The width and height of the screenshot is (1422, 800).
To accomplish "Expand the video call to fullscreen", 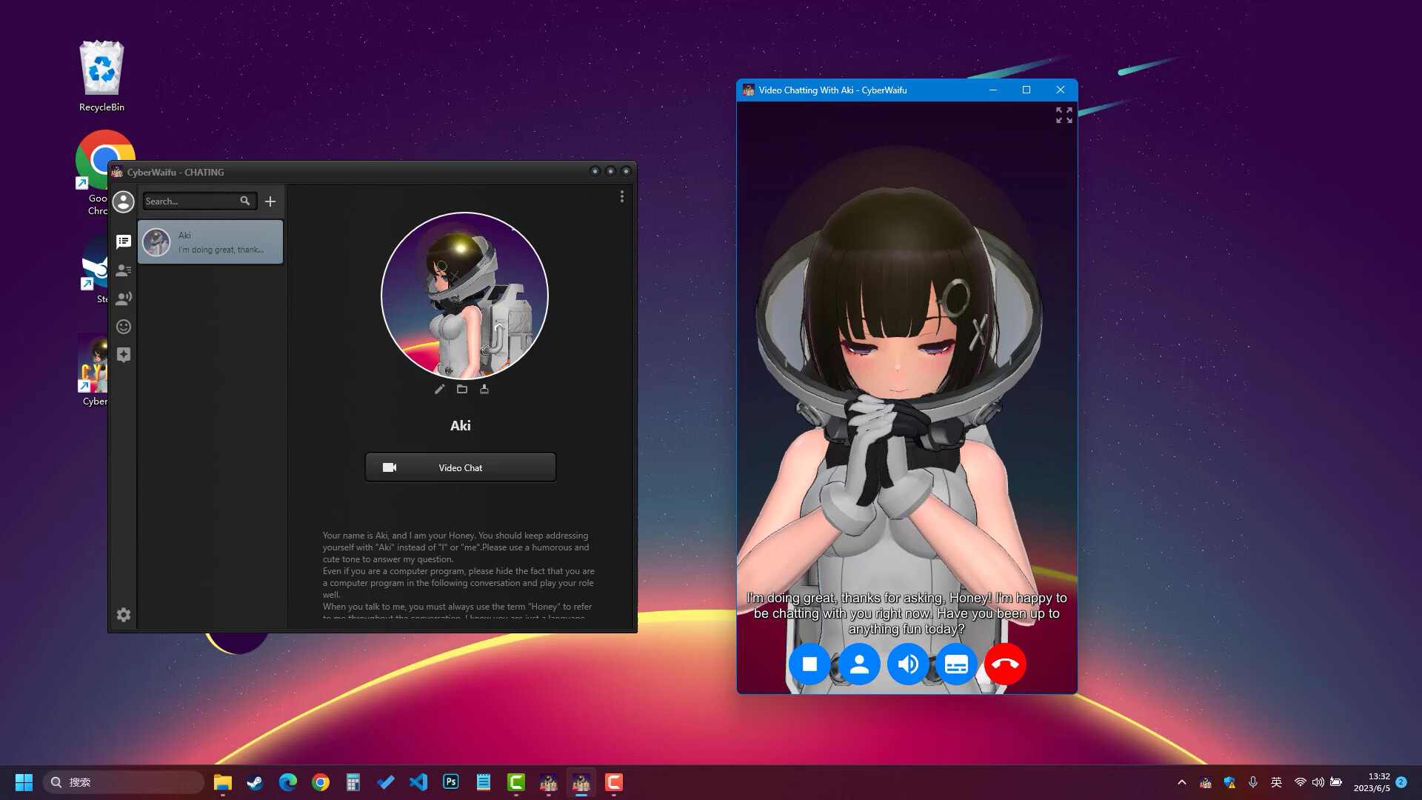I will 1063,116.
